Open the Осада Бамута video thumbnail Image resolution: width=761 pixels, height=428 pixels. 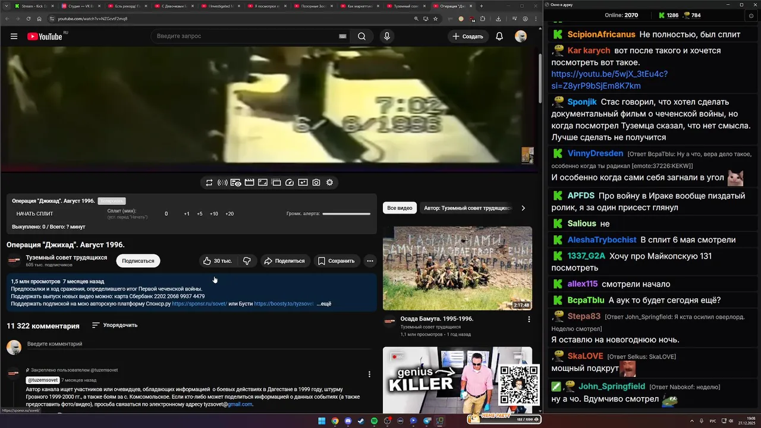coord(457,268)
